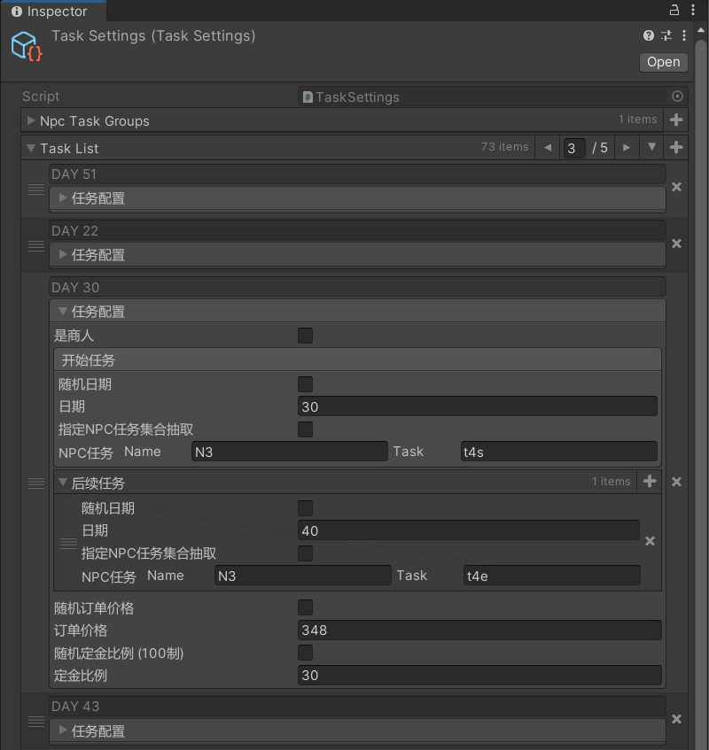Click the Inspector lock icon

(x=674, y=10)
